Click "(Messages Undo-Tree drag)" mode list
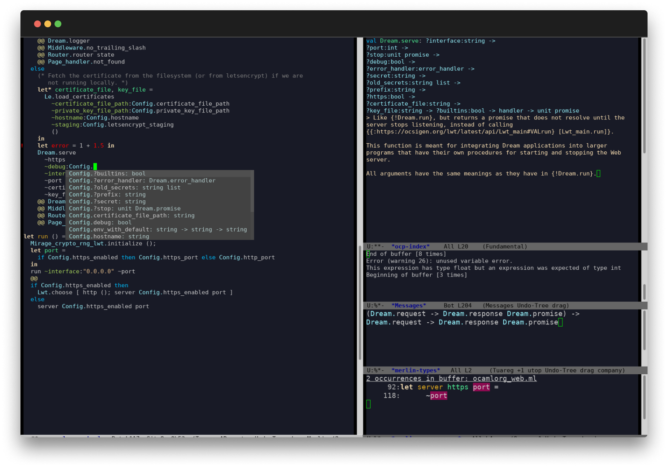The width and height of the screenshot is (668, 468). (526, 306)
